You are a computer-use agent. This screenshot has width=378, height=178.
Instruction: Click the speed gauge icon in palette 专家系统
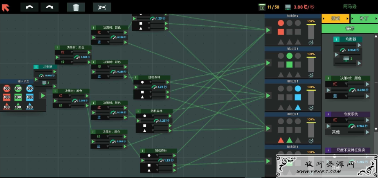[x=352, y=126]
